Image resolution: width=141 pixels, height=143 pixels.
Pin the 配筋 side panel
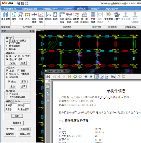tap(30, 31)
